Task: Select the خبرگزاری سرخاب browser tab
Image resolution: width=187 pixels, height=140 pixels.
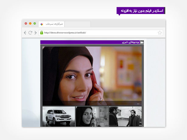Action: click(x=52, y=24)
